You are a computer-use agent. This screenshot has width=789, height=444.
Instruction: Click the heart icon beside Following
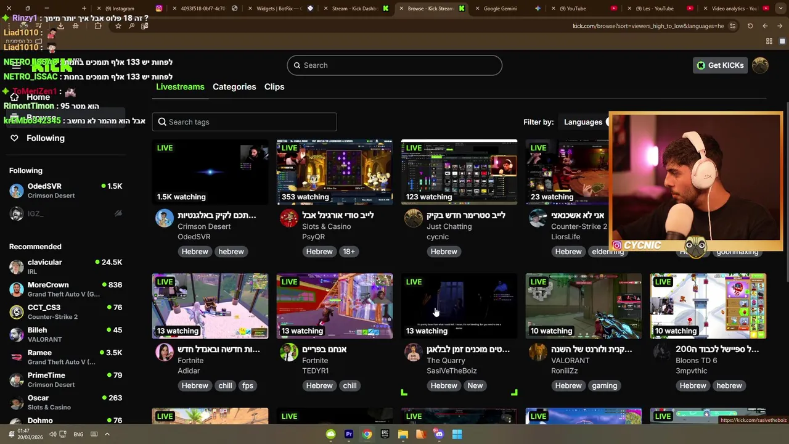[x=14, y=138]
